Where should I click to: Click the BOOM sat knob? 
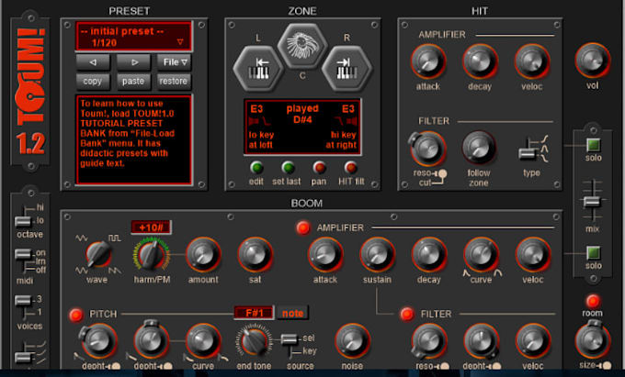[x=256, y=255]
